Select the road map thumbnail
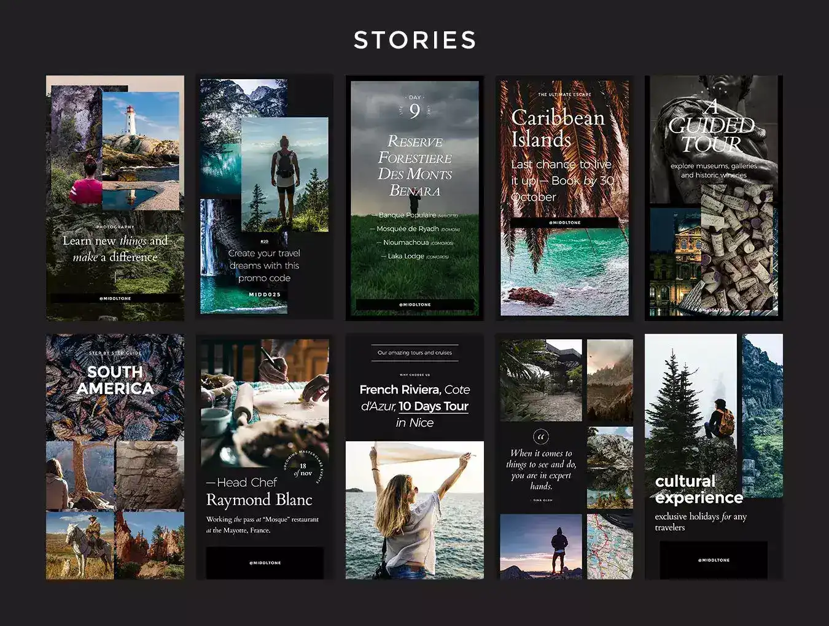Viewport: 829px width, 626px height. tap(609, 546)
